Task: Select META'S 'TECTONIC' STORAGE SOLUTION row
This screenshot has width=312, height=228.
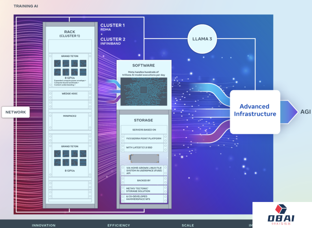Action: (x=144, y=190)
